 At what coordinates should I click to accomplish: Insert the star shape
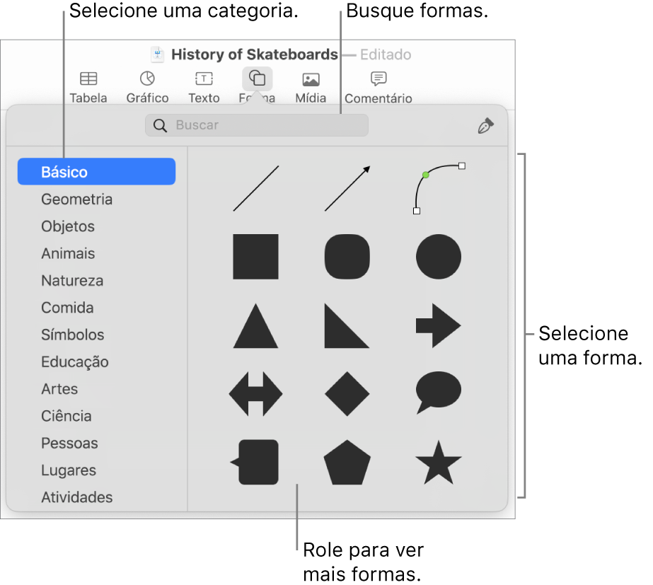[439, 462]
